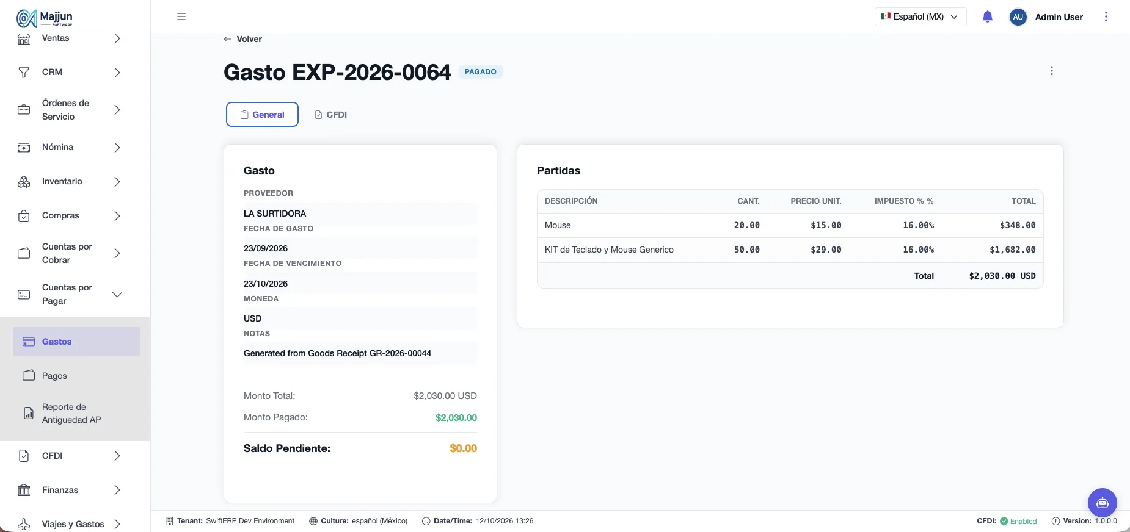Viewport: 1130px width, 532px height.
Task: Open Reporte de Antigüedad AP
Action: point(76,414)
